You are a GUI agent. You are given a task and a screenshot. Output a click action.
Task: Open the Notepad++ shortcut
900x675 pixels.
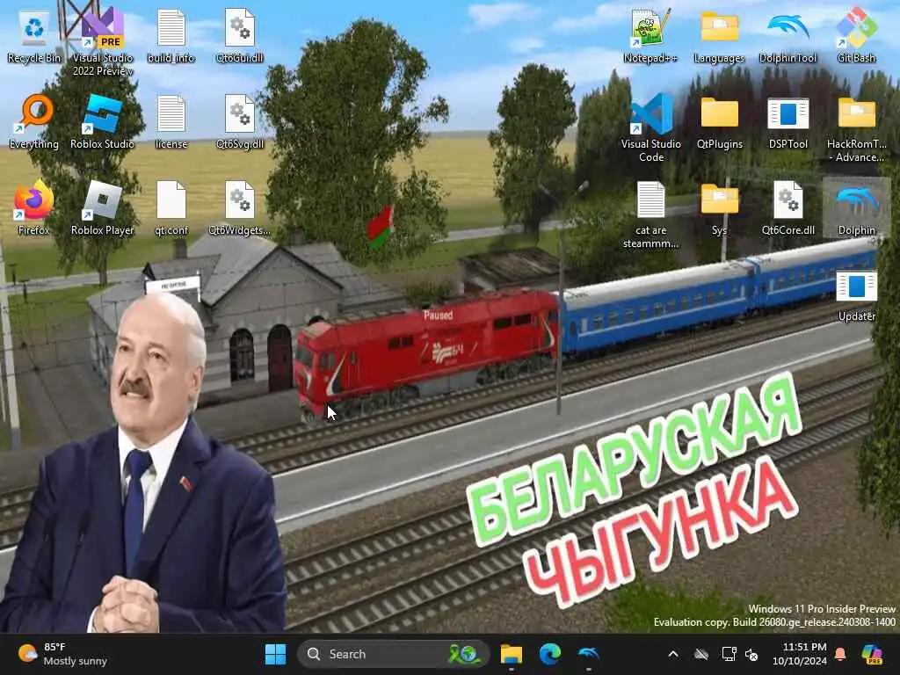coord(650,37)
